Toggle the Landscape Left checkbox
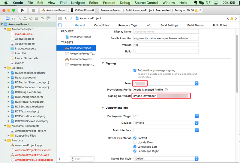Image resolution: width=240 pixels, height=163 pixels. pyautogui.click(x=135, y=146)
